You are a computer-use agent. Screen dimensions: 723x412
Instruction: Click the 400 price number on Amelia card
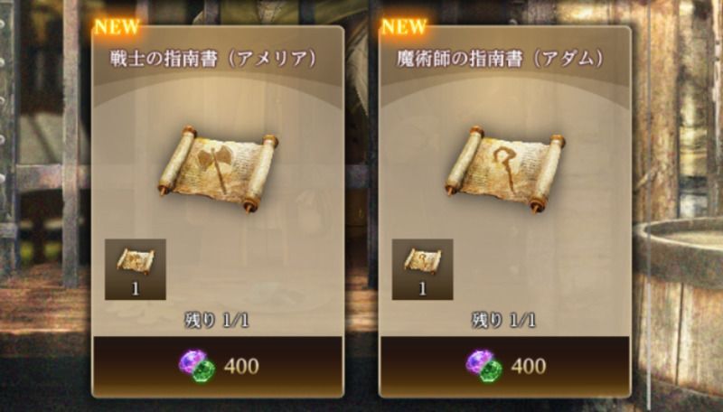[x=241, y=367]
